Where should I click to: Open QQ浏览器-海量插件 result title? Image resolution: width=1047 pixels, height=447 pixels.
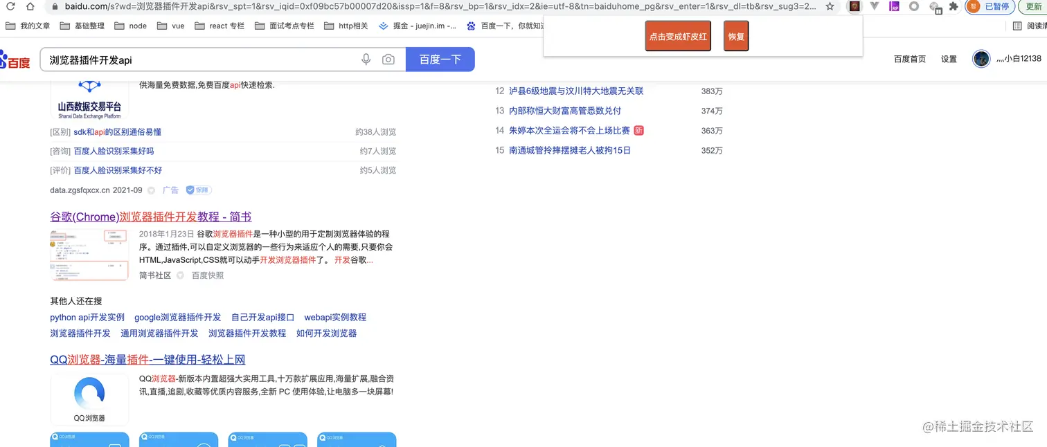147,359
